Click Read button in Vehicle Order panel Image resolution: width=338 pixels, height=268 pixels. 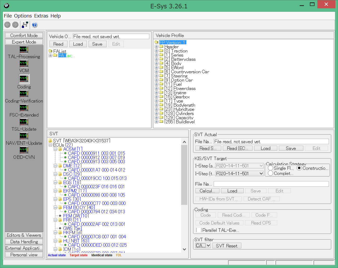pos(58,44)
